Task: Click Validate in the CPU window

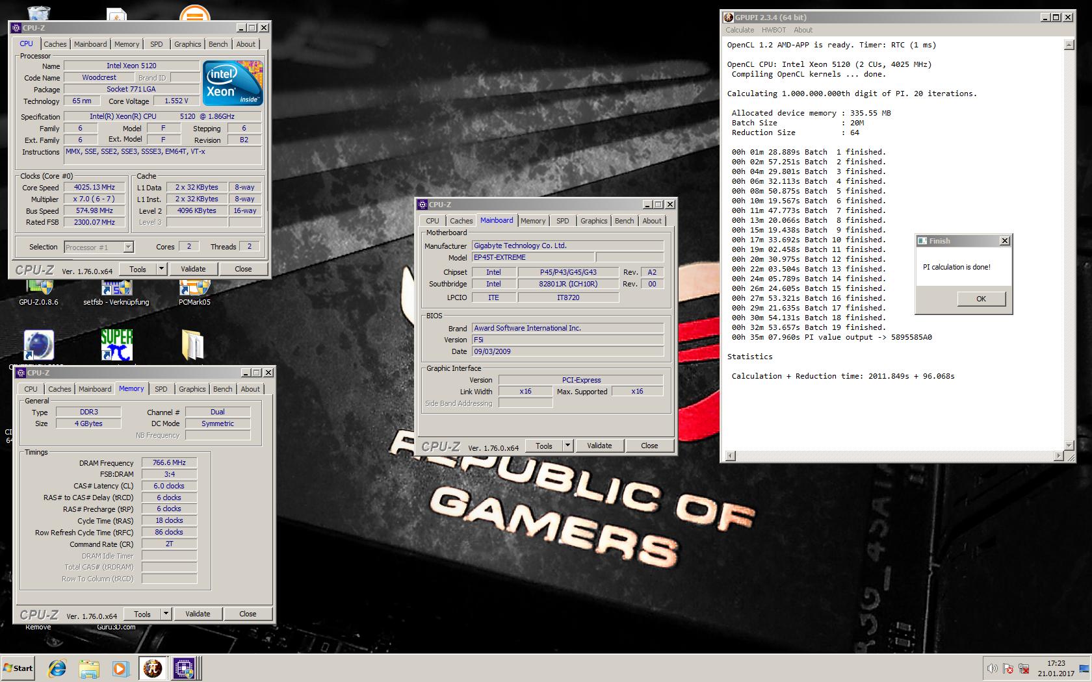Action: (x=193, y=269)
